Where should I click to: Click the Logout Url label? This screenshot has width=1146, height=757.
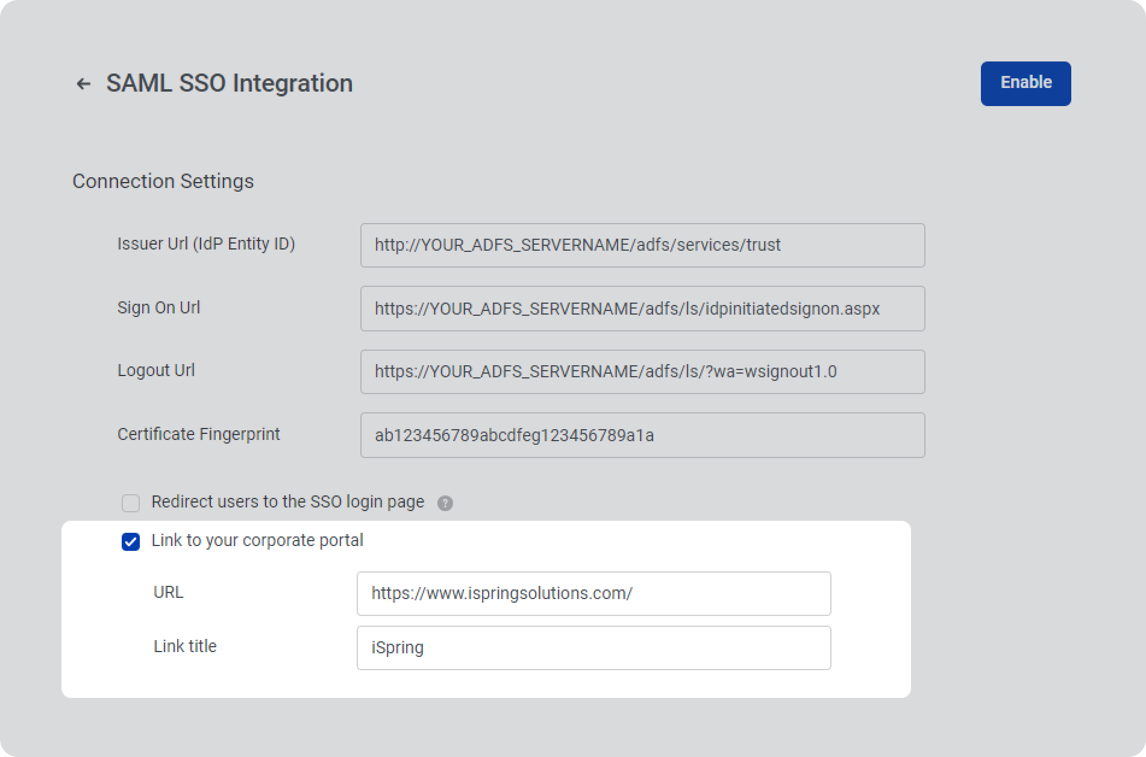pyautogui.click(x=156, y=370)
